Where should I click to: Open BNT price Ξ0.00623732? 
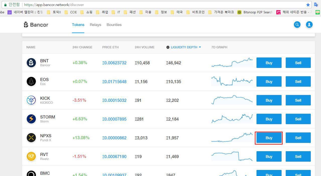[114, 63]
